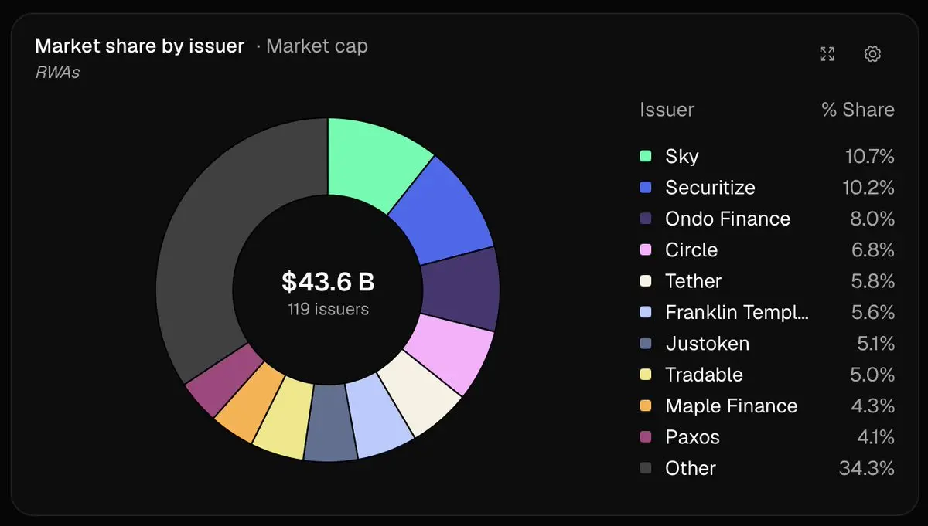The image size is (928, 526).
Task: Select Justoken in the issuer list
Action: [767, 344]
